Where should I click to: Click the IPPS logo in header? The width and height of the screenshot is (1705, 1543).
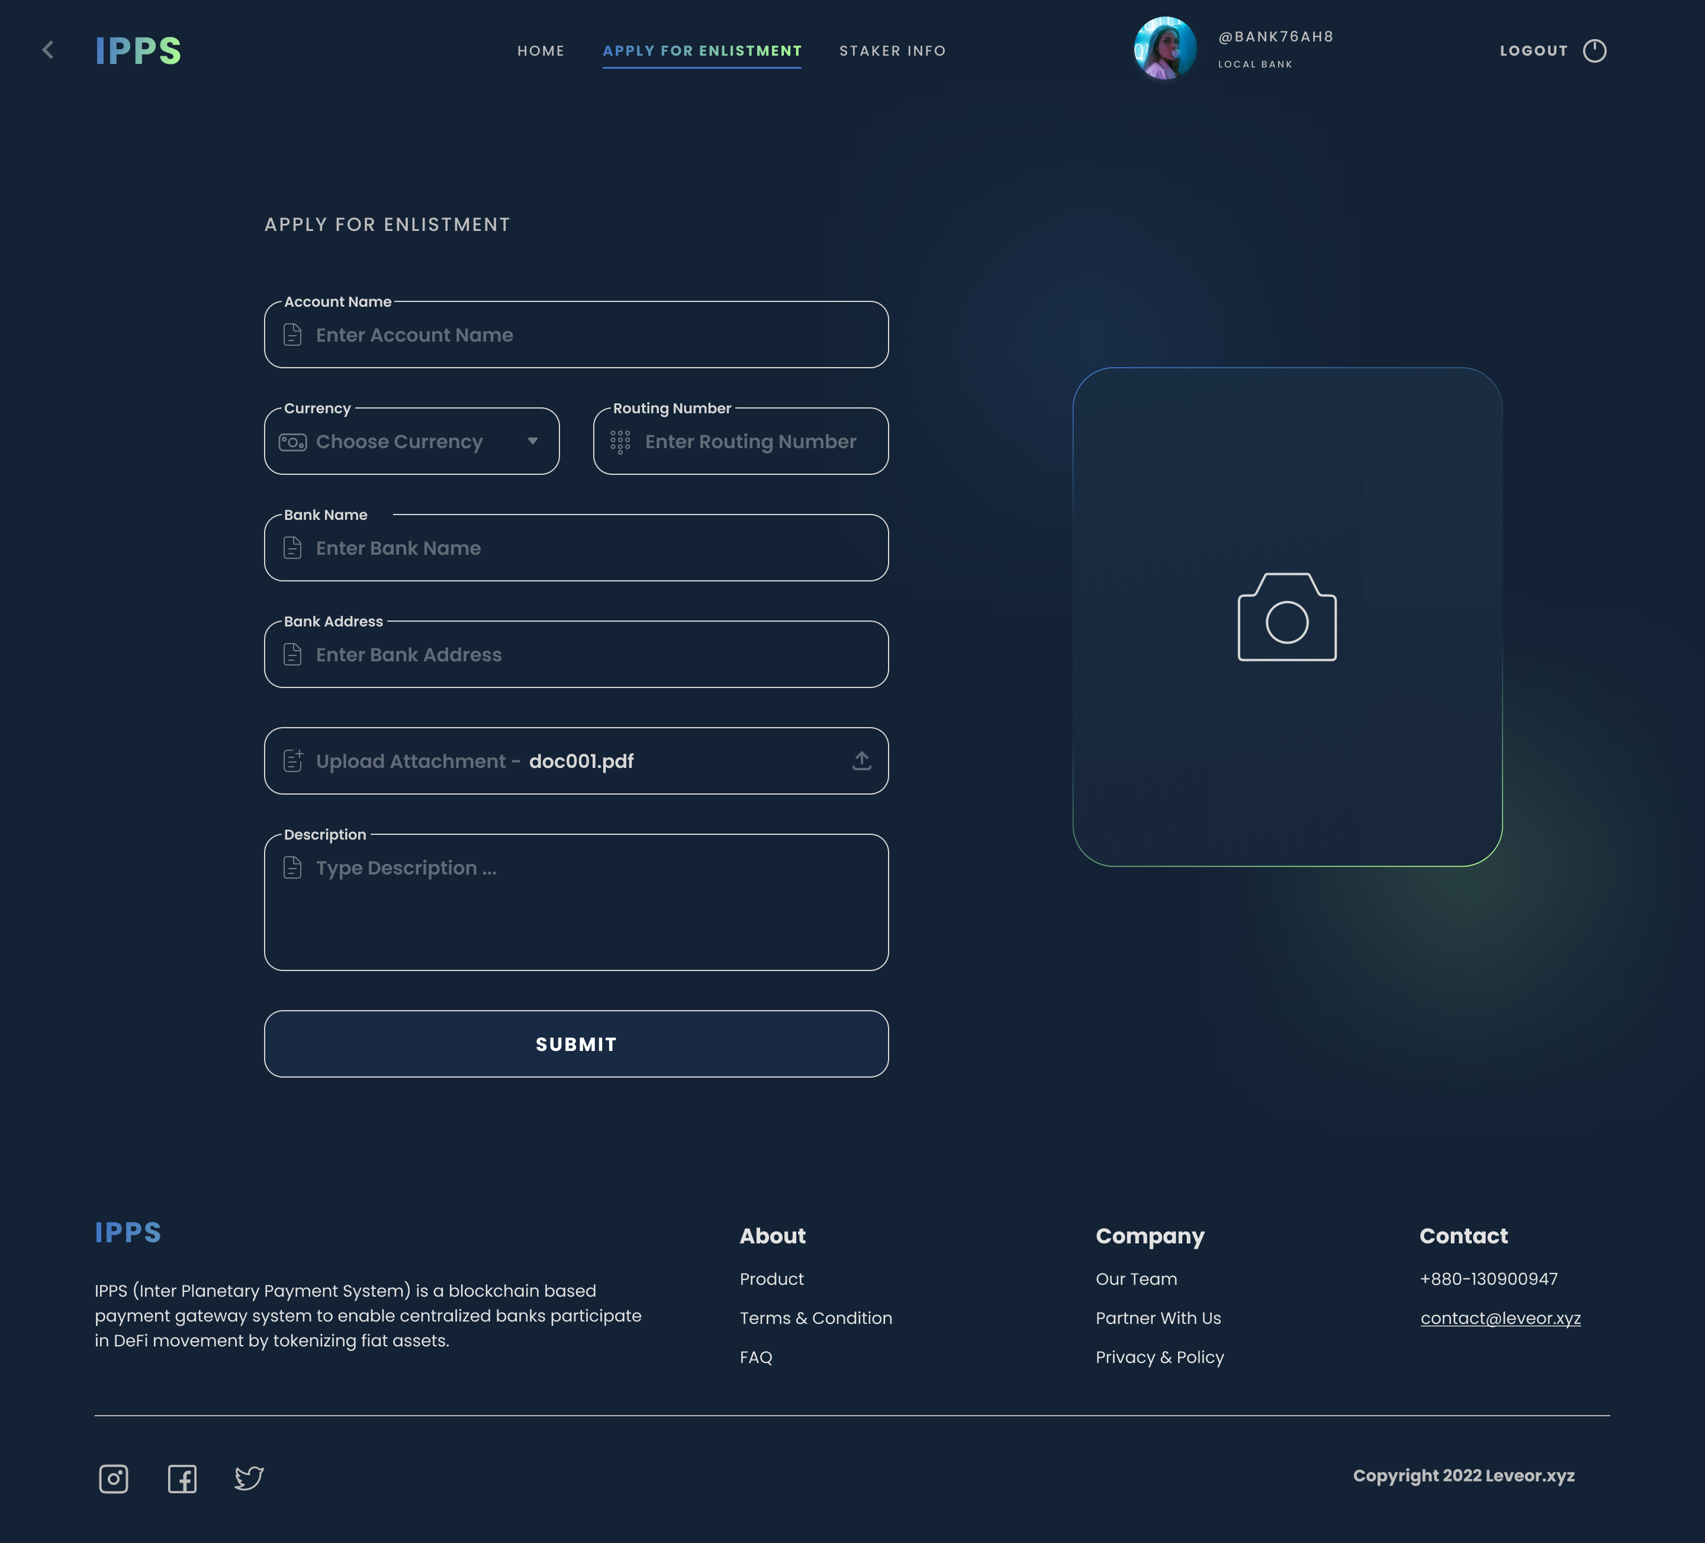point(138,51)
